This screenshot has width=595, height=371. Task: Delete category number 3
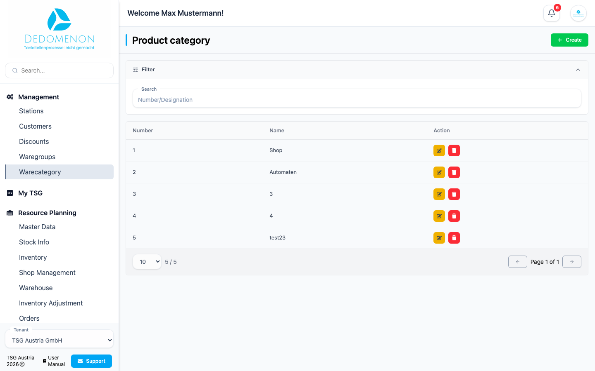pos(454,194)
